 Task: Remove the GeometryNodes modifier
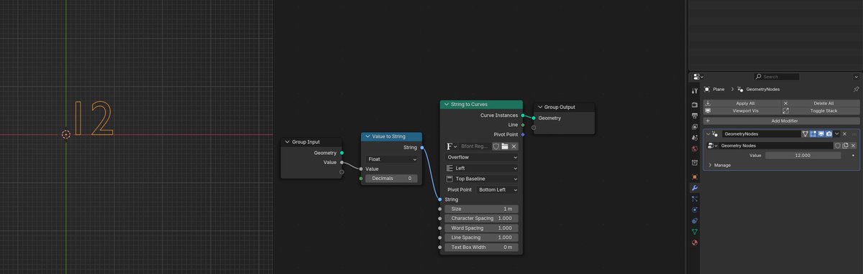(x=845, y=134)
